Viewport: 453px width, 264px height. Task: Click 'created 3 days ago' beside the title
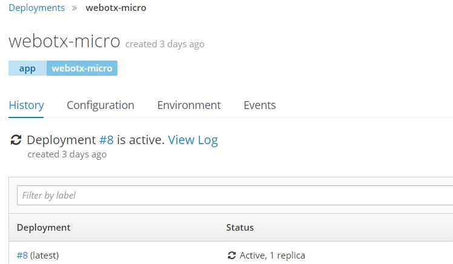[165, 44]
